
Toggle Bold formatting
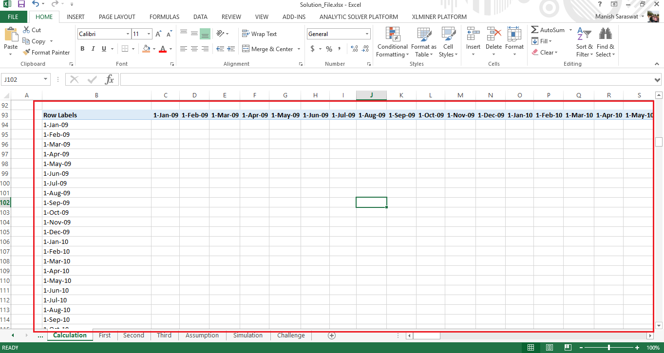click(82, 49)
